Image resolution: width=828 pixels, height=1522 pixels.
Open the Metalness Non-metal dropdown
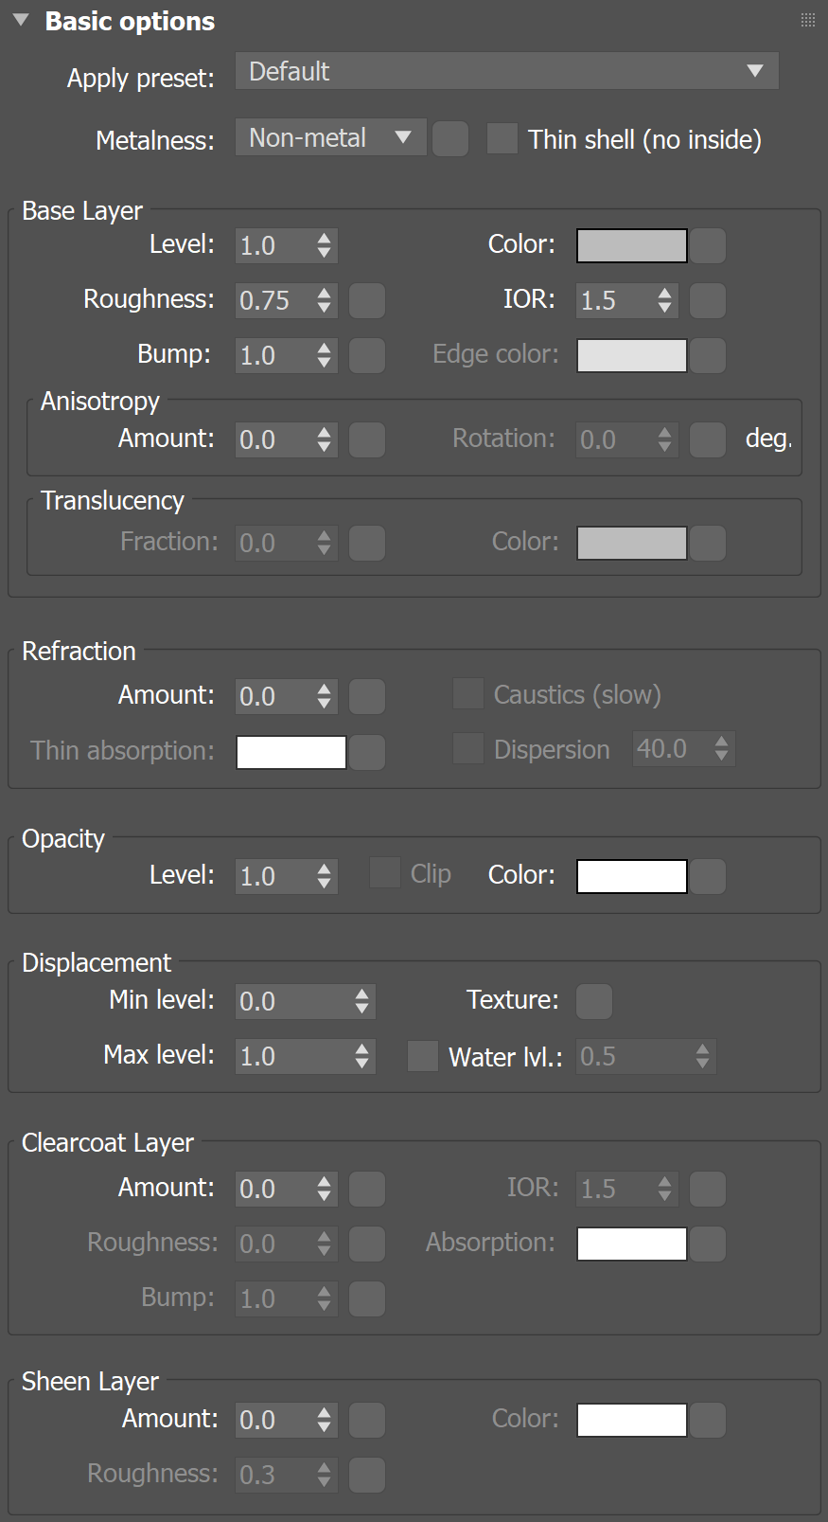(330, 138)
